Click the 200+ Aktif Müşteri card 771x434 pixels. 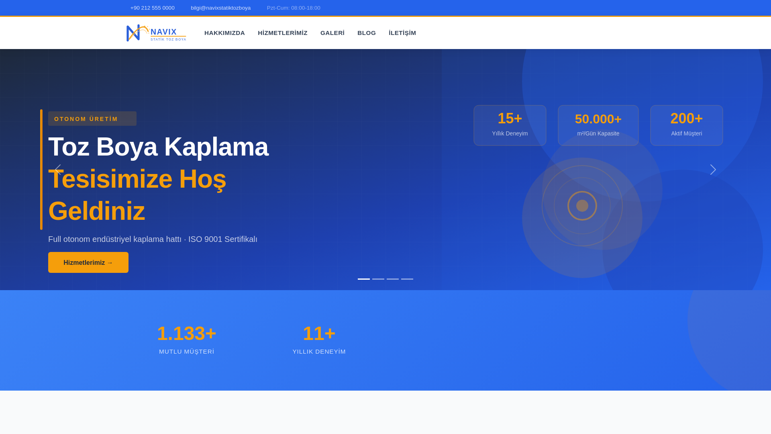pyautogui.click(x=687, y=125)
